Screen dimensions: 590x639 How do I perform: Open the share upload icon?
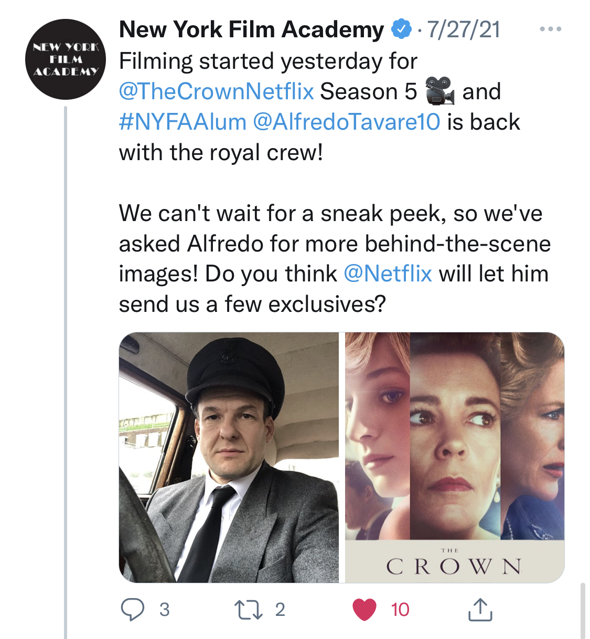tap(479, 610)
